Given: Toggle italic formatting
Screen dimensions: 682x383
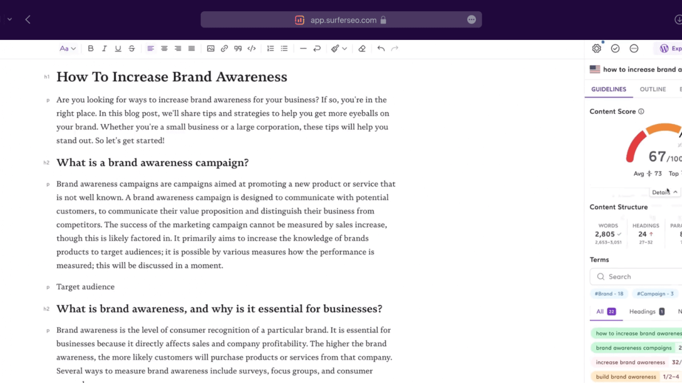Looking at the screenshot, I should pyautogui.click(x=104, y=48).
